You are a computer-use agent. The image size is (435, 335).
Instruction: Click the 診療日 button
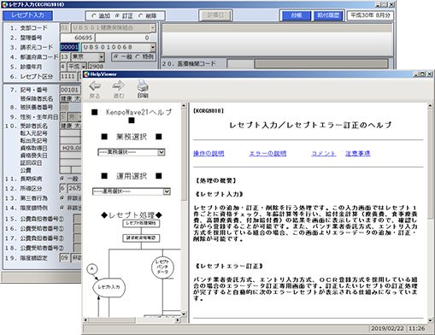215,15
